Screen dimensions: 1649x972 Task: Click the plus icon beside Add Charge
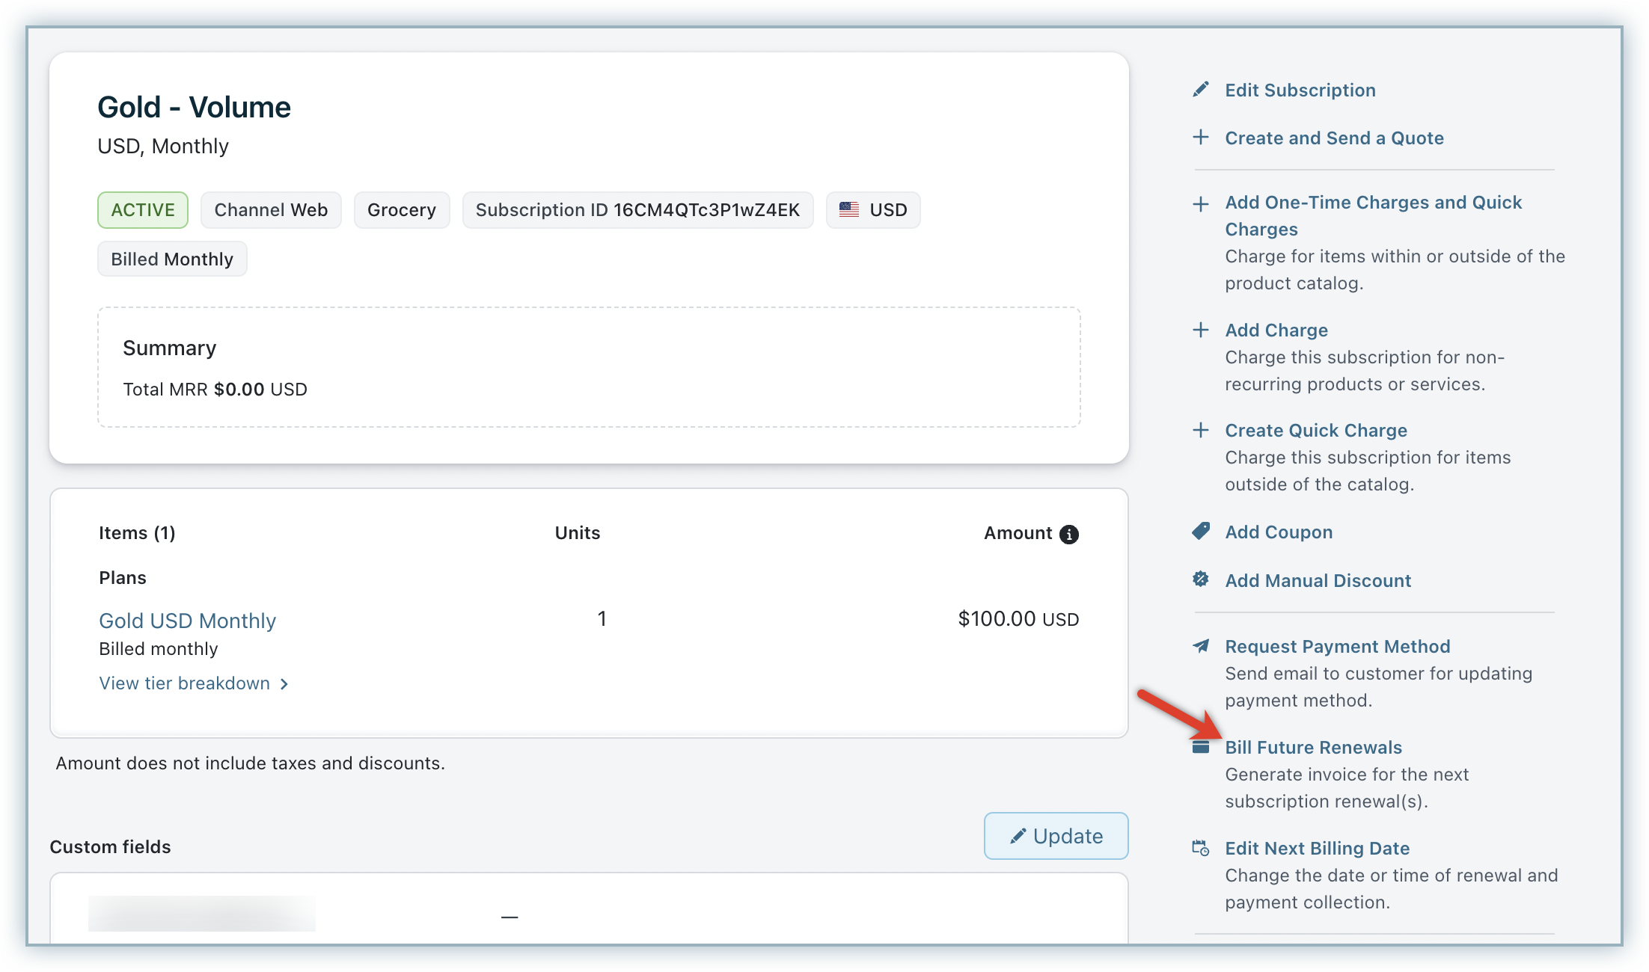click(x=1200, y=330)
